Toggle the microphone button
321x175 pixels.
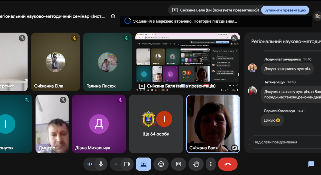click(x=101, y=164)
